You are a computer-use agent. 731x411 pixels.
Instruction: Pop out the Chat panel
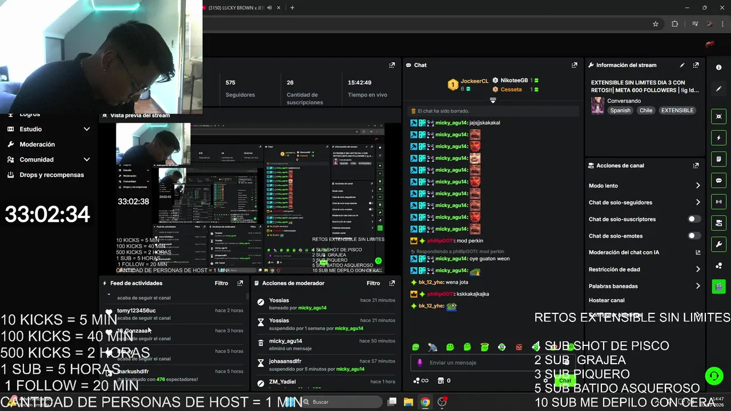tap(574, 65)
